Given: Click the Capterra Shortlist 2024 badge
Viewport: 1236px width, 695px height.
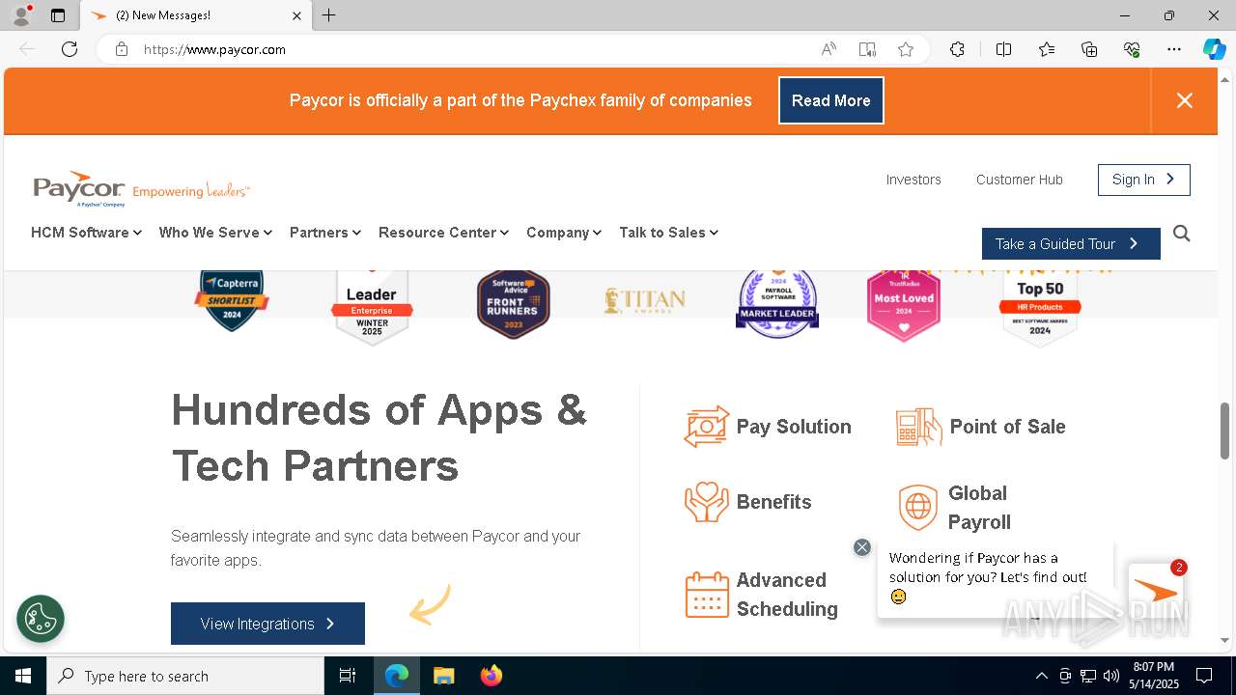Looking at the screenshot, I should pyautogui.click(x=232, y=301).
